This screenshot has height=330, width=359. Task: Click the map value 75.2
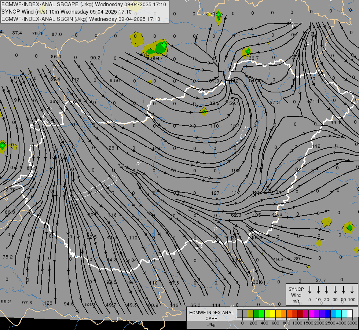coord(8,257)
